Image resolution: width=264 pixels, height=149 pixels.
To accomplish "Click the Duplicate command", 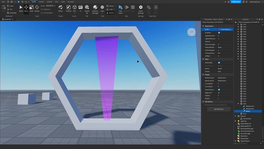I will pos(12,13).
